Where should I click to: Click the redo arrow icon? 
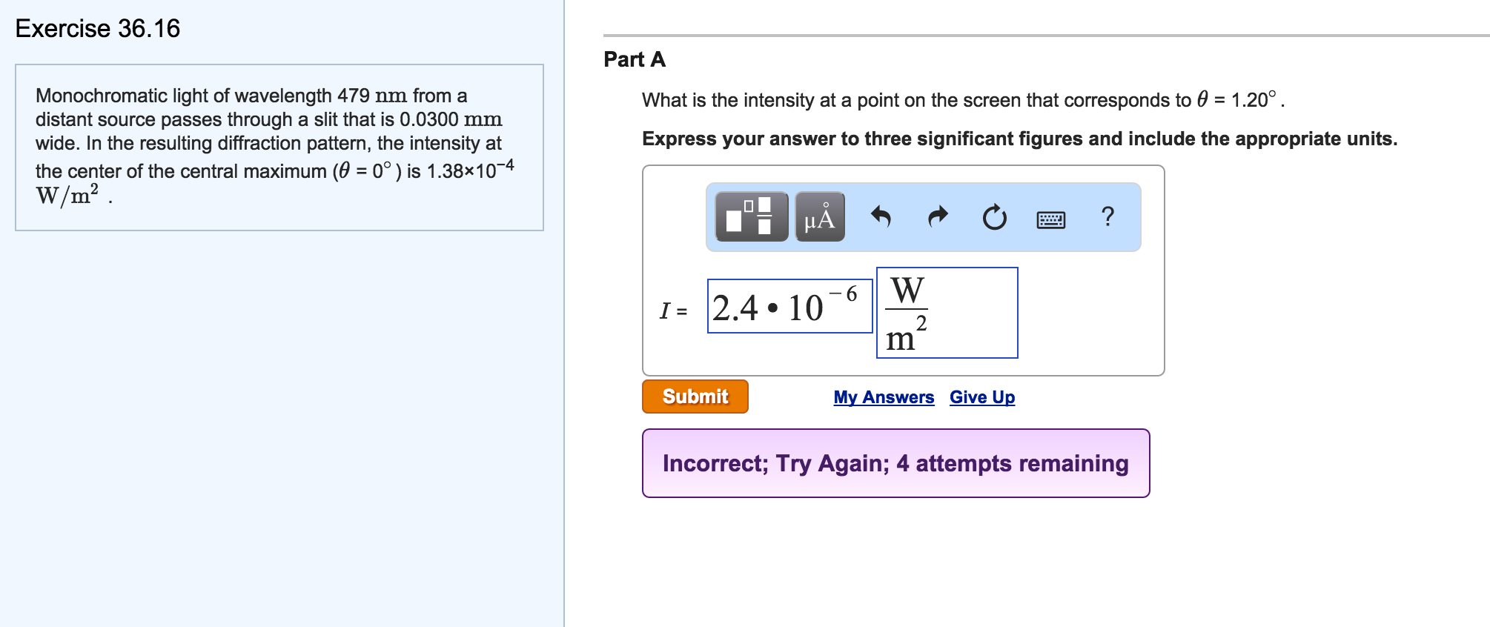click(x=938, y=216)
